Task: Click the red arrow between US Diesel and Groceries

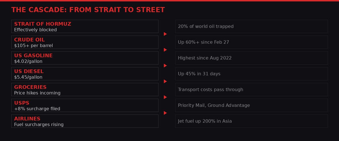Action: click(165, 81)
